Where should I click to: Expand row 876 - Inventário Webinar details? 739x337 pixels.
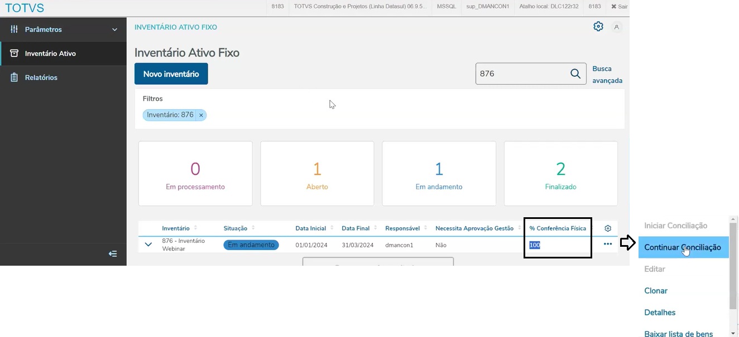(148, 244)
